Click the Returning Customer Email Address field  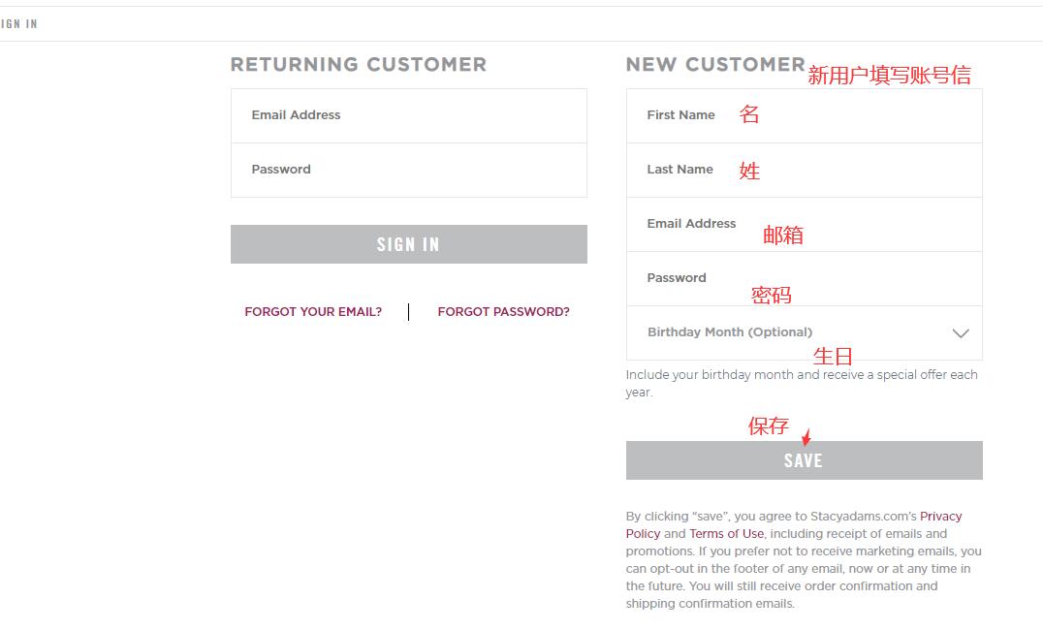pos(408,115)
